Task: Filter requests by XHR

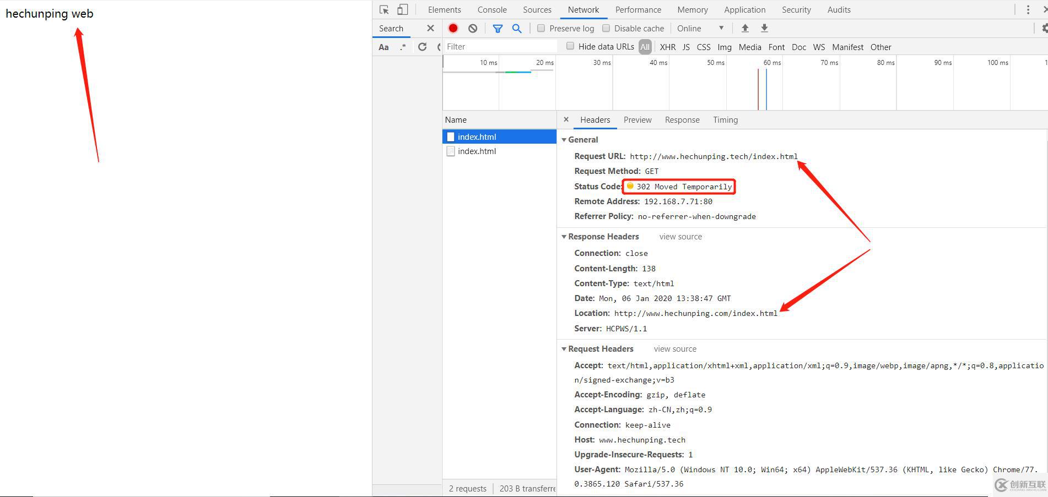Action: [x=668, y=47]
